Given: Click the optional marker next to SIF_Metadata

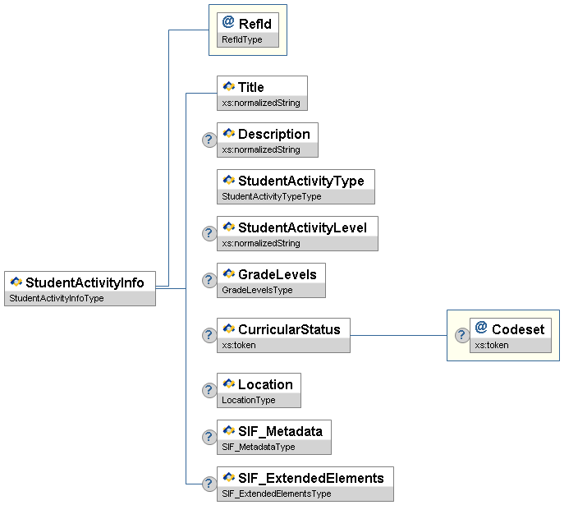Looking at the screenshot, I should click(209, 437).
